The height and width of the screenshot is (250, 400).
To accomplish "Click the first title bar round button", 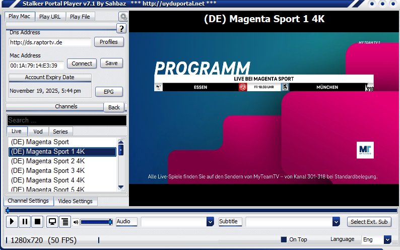I will point(372,4).
